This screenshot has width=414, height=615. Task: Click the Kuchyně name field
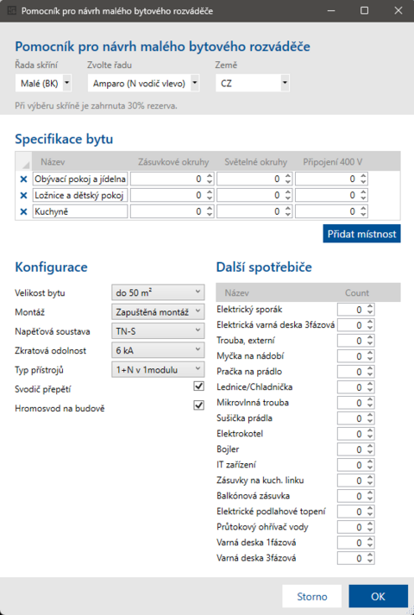80,212
